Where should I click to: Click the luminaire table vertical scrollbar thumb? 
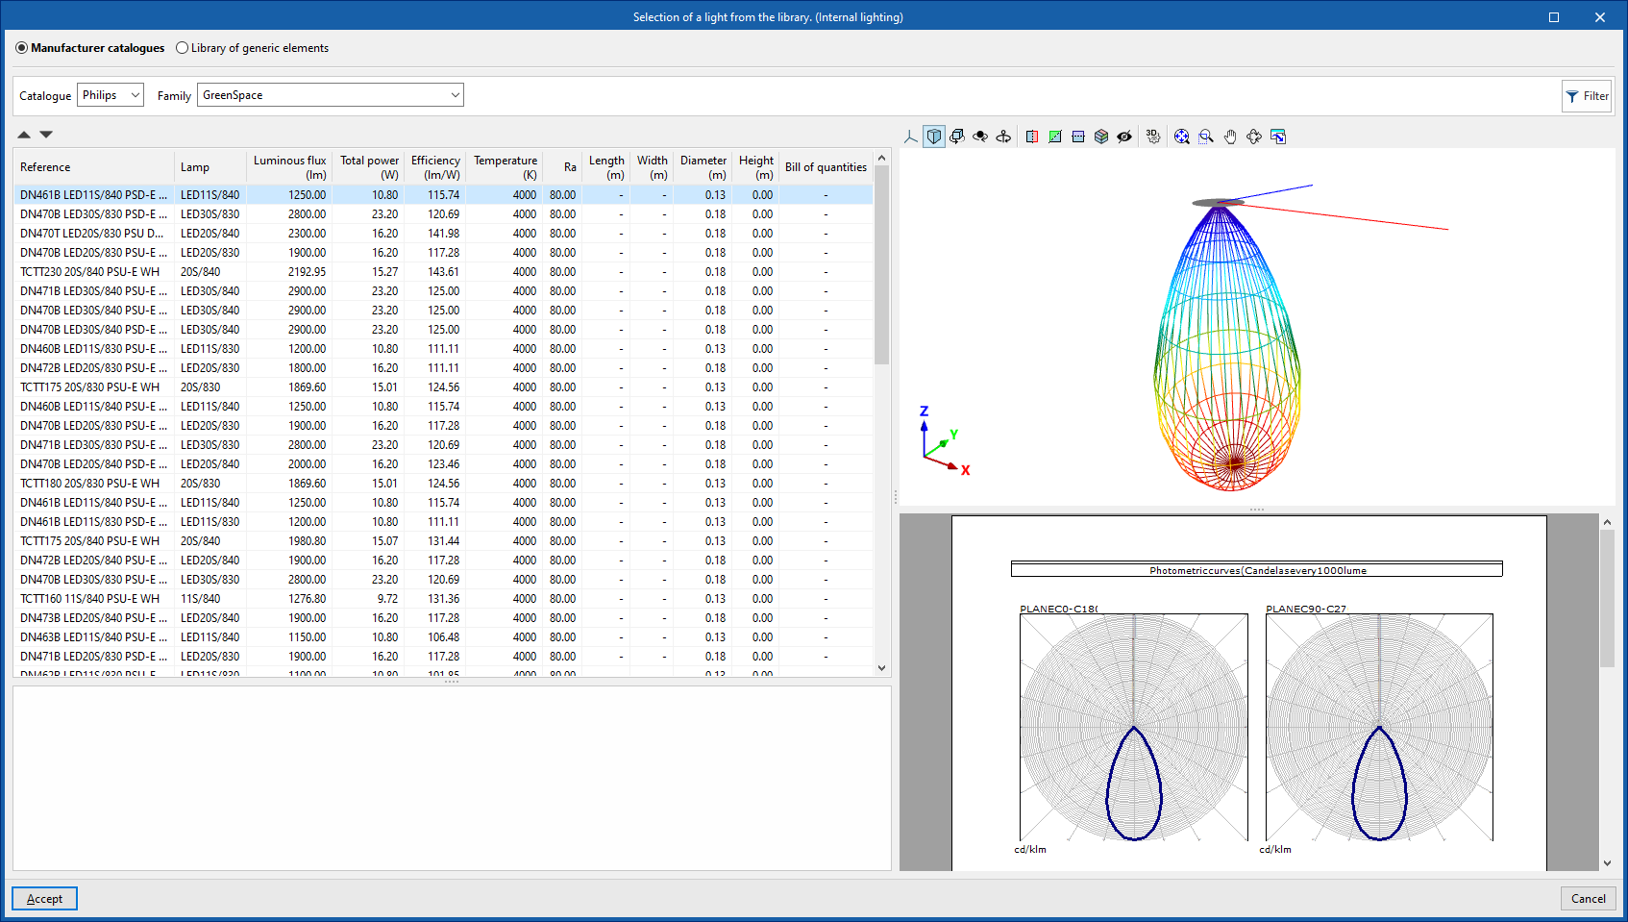(881, 264)
